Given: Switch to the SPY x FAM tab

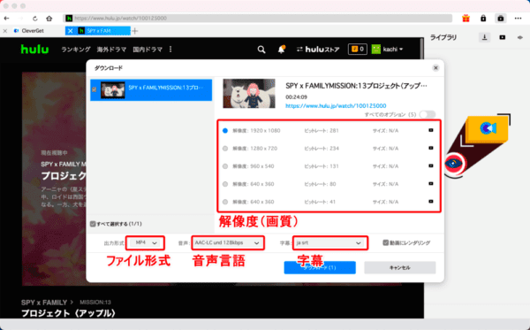Looking at the screenshot, I should [x=99, y=31].
